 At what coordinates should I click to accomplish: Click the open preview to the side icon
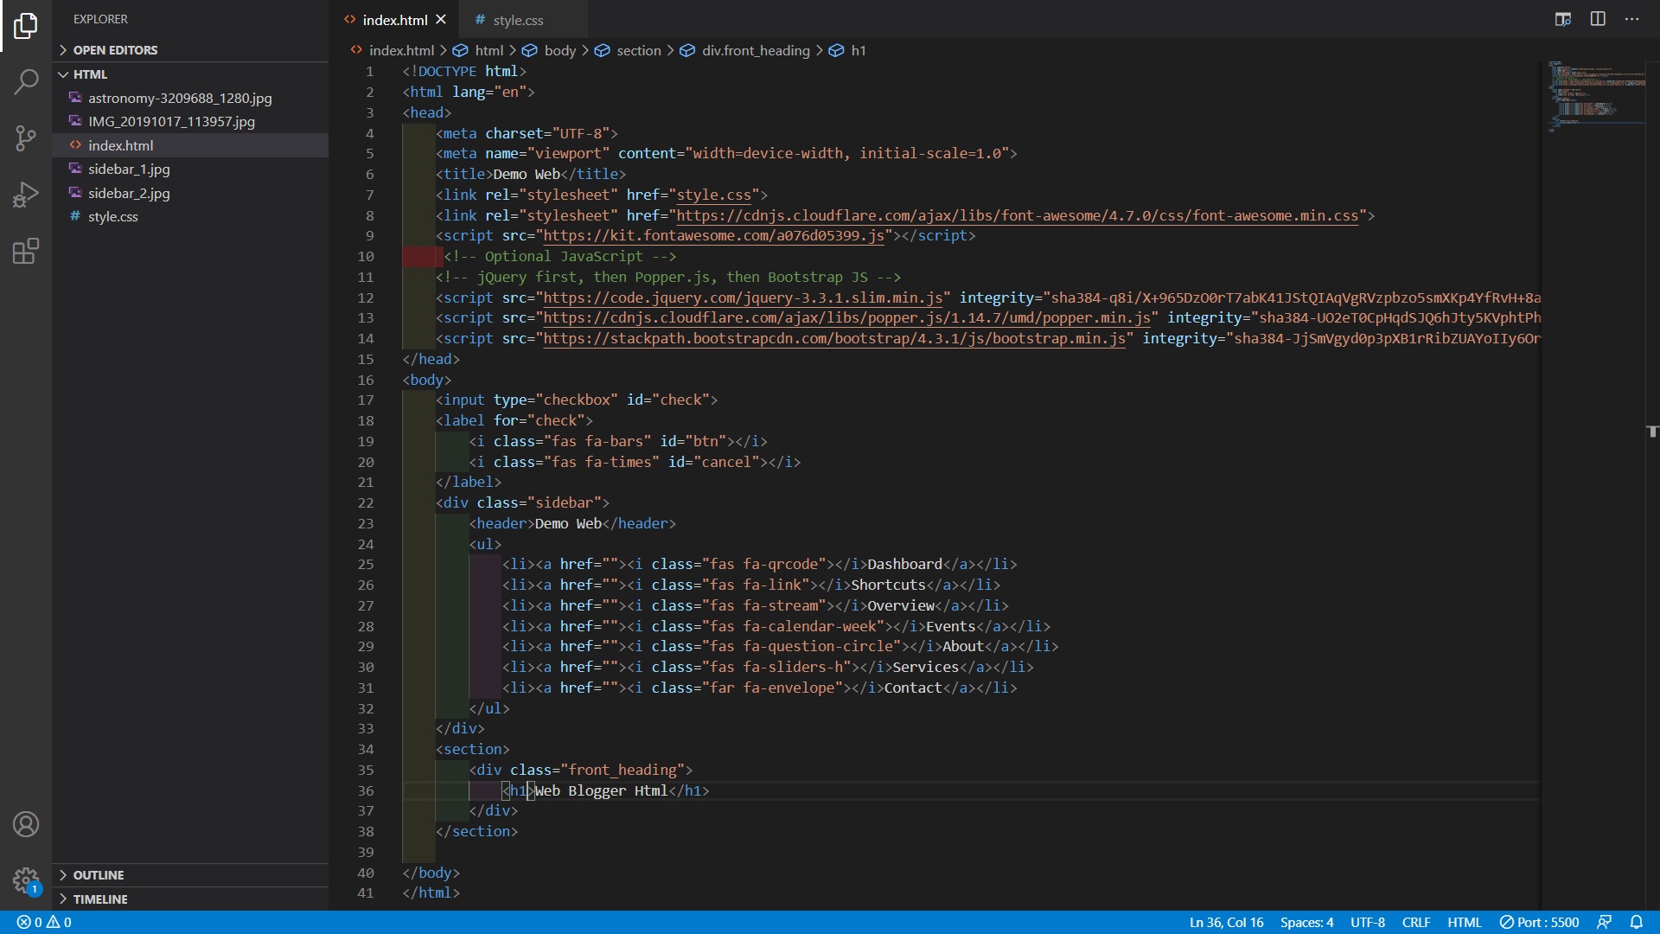click(x=1563, y=19)
